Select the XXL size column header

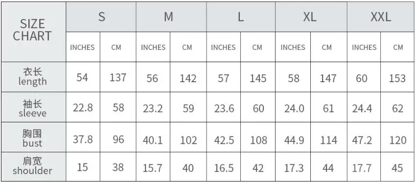coord(380,17)
